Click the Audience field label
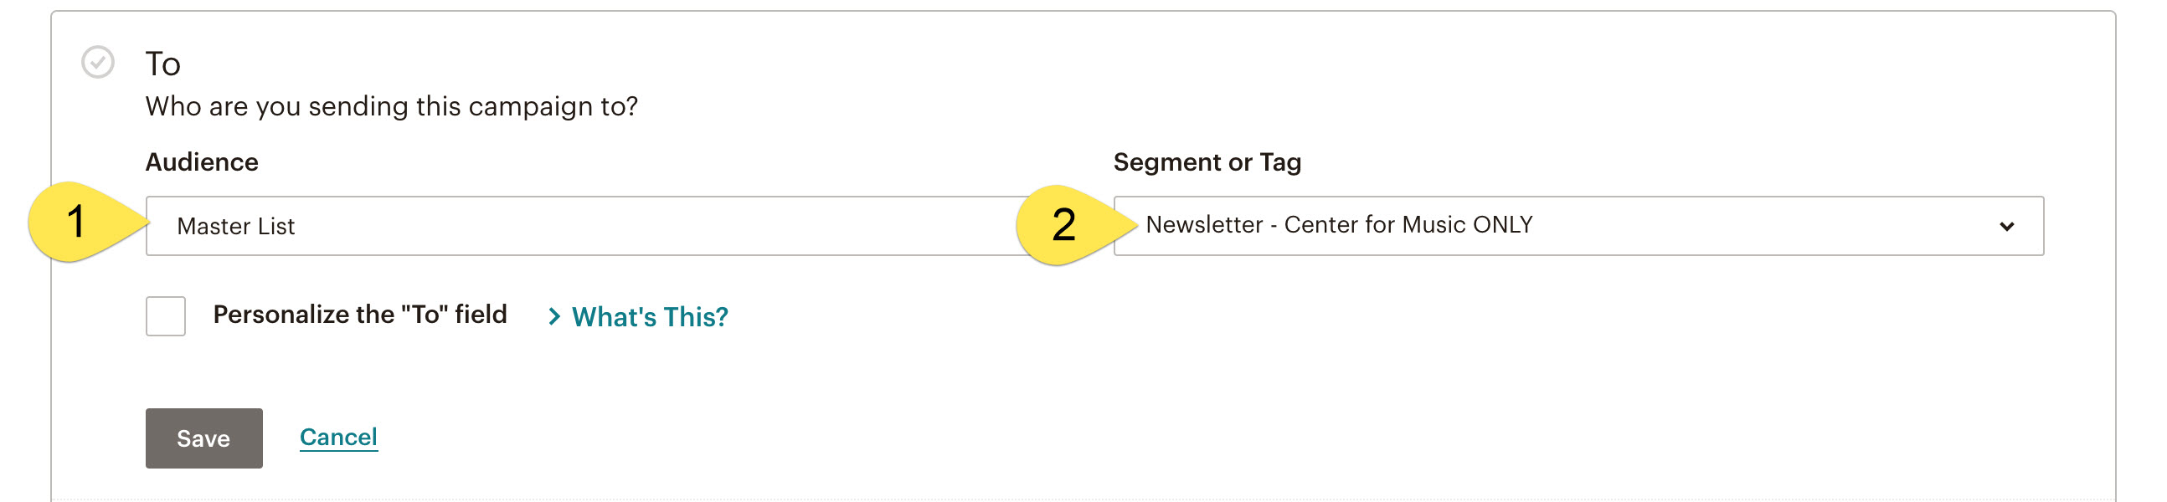 202,162
